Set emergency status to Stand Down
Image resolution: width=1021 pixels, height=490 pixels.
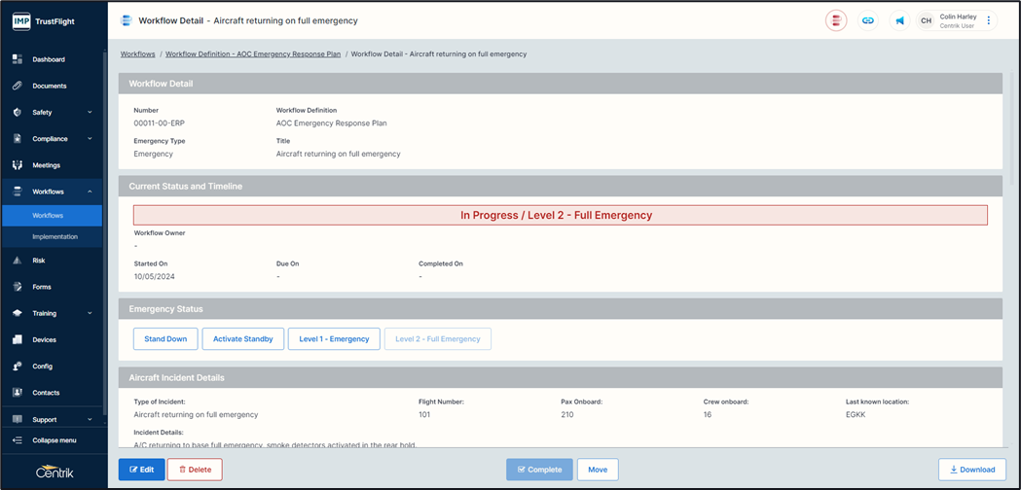click(x=165, y=339)
